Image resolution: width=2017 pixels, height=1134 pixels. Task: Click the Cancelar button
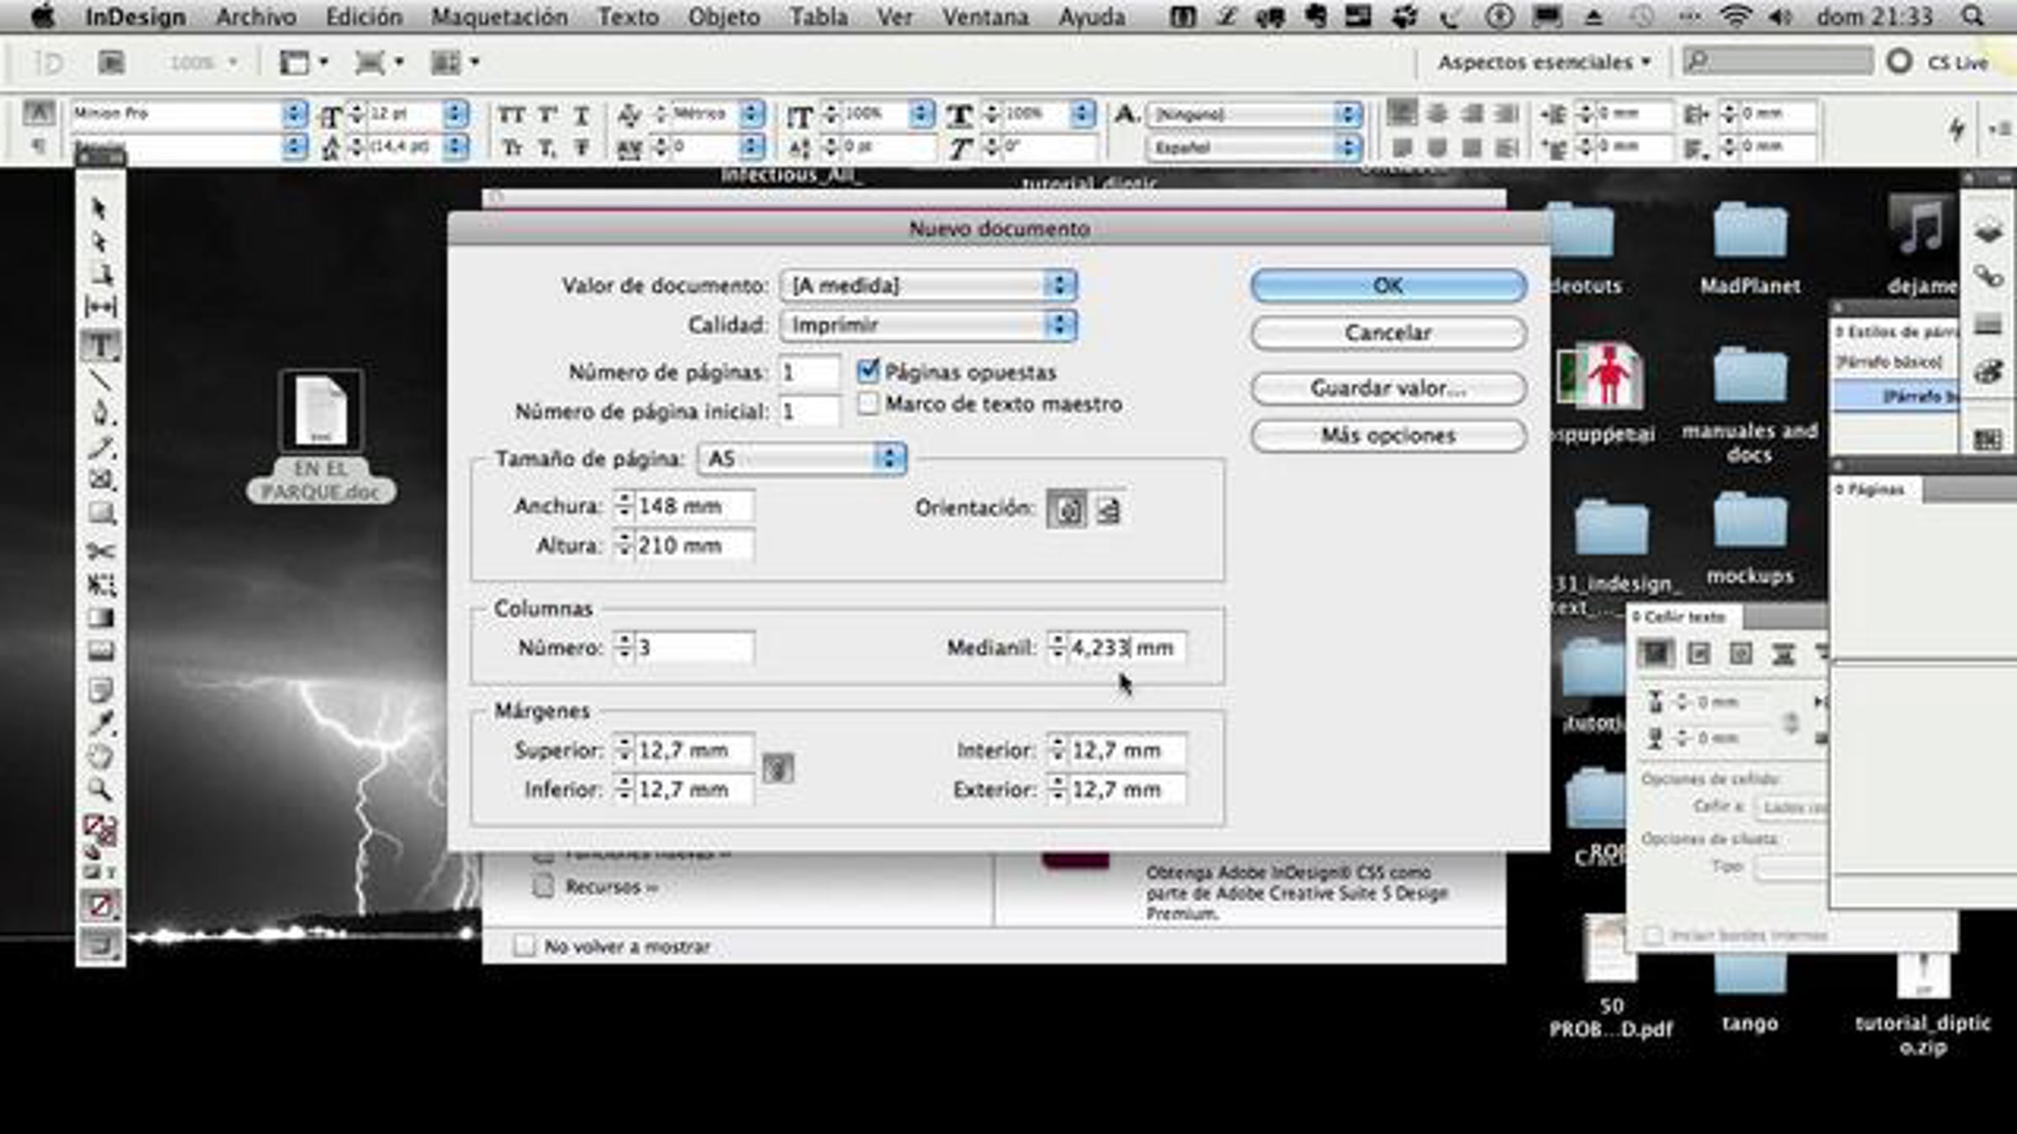coord(1388,333)
